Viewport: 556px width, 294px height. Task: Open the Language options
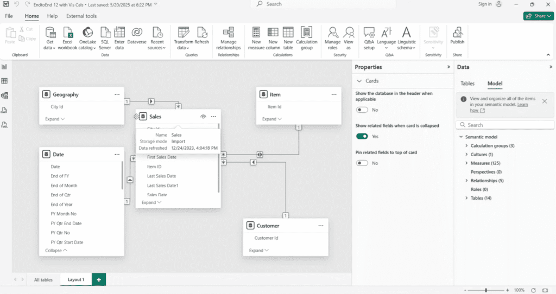[386, 39]
